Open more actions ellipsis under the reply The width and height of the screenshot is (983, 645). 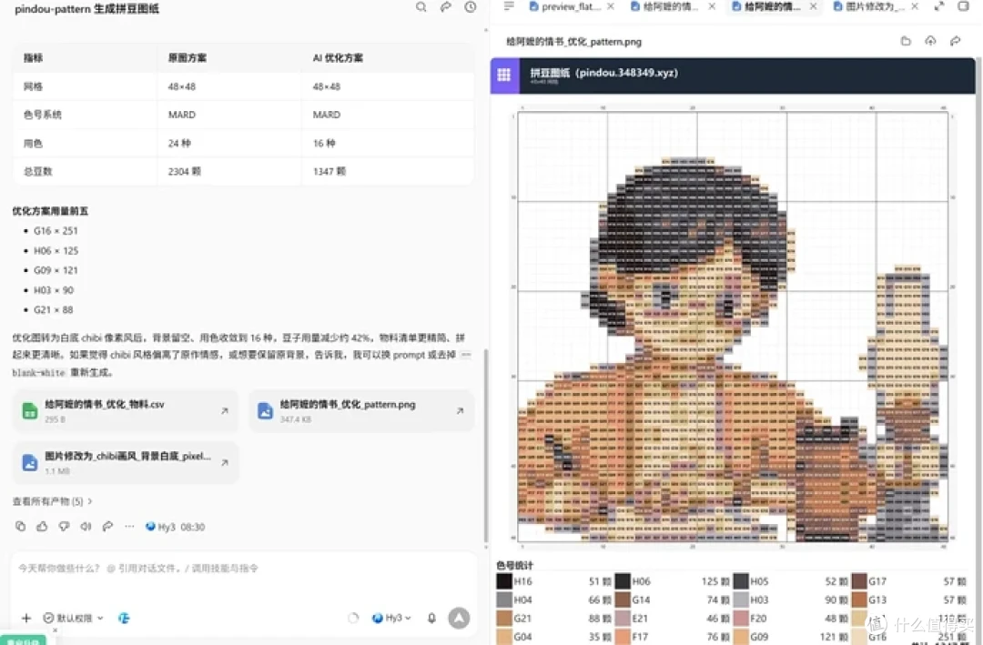(129, 527)
